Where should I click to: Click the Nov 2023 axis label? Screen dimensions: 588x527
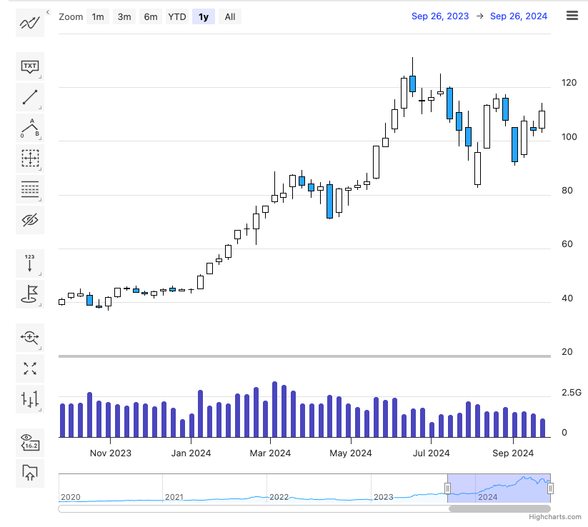tap(111, 453)
